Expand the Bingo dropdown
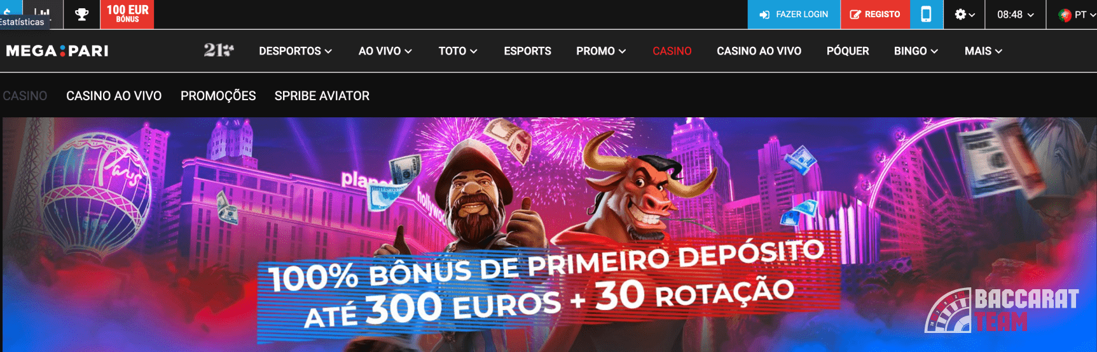The image size is (1097, 352). coord(916,51)
